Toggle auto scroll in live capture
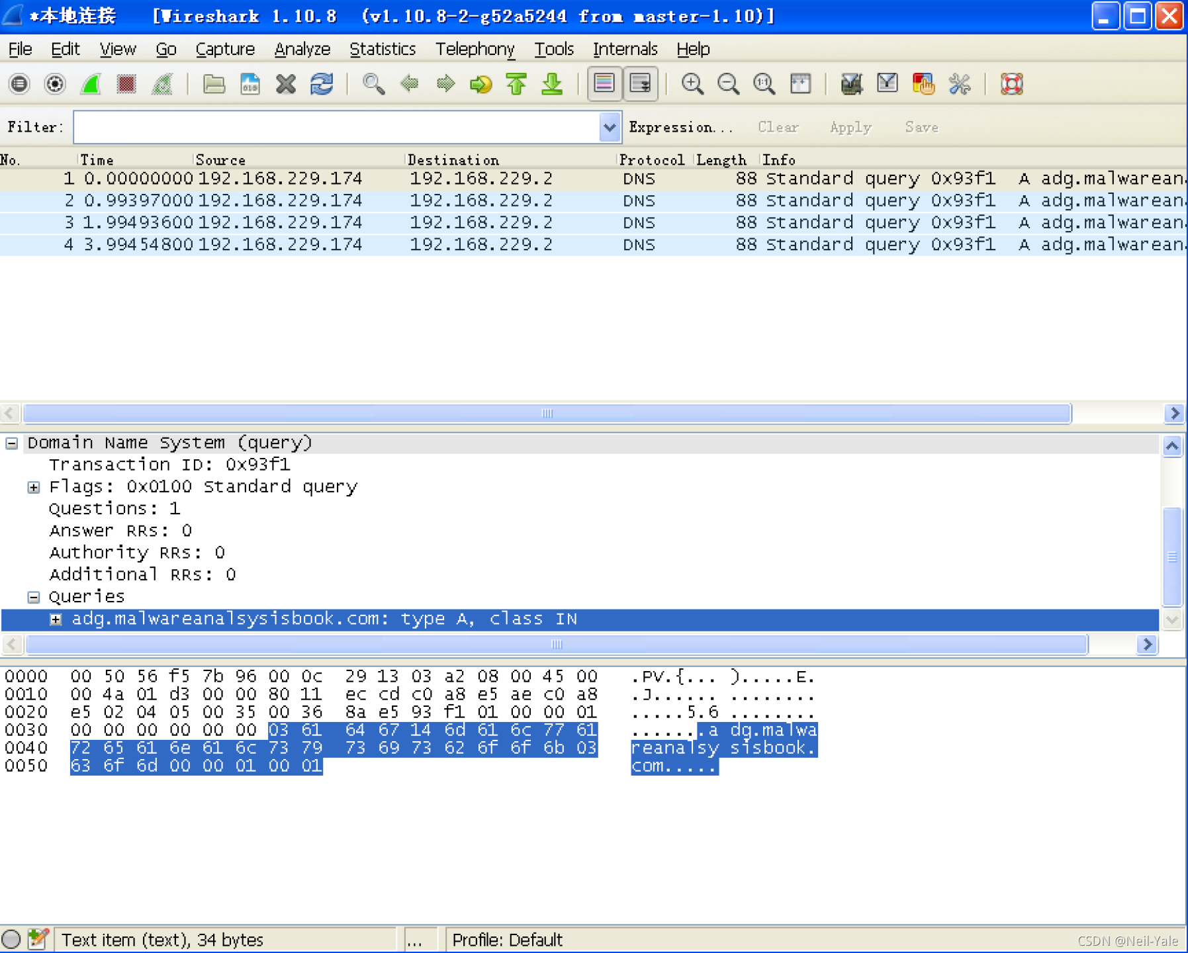1188x953 pixels. 640,84
